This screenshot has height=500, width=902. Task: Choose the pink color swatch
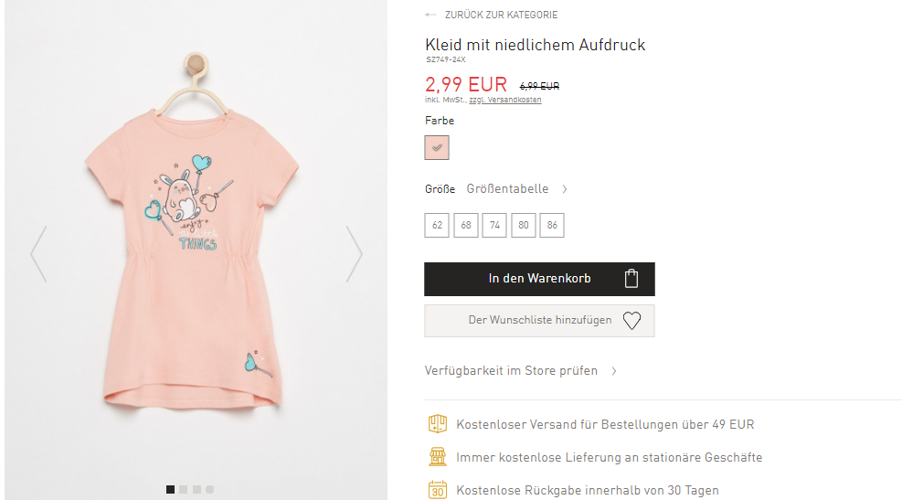coord(437,147)
